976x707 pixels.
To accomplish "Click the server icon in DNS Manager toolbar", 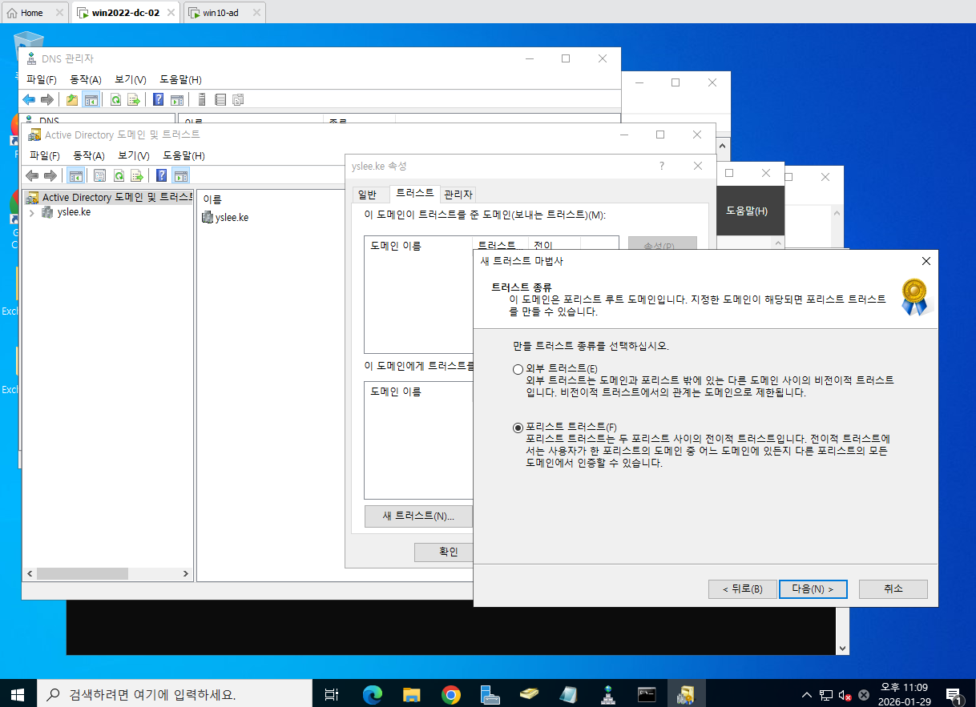I will (202, 100).
